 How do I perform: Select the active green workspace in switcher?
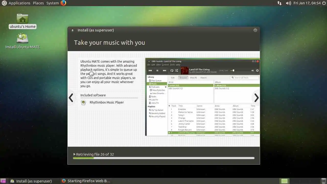[x=284, y=181]
